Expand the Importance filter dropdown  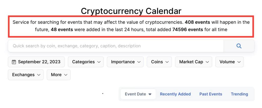tap(125, 62)
